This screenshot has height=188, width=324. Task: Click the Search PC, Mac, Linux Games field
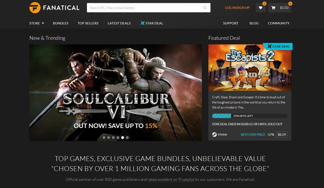pos(149,8)
